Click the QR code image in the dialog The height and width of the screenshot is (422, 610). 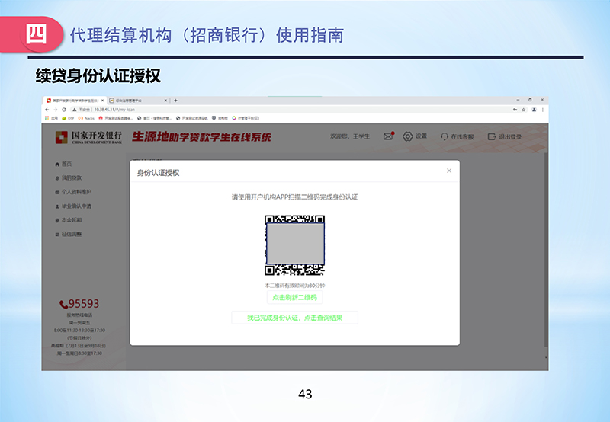(x=294, y=245)
